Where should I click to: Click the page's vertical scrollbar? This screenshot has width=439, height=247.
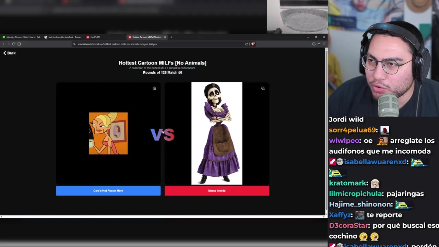[326, 132]
